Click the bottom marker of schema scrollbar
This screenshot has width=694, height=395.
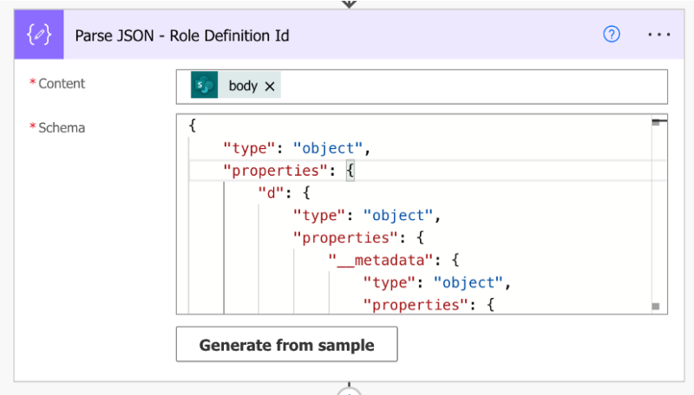(657, 307)
